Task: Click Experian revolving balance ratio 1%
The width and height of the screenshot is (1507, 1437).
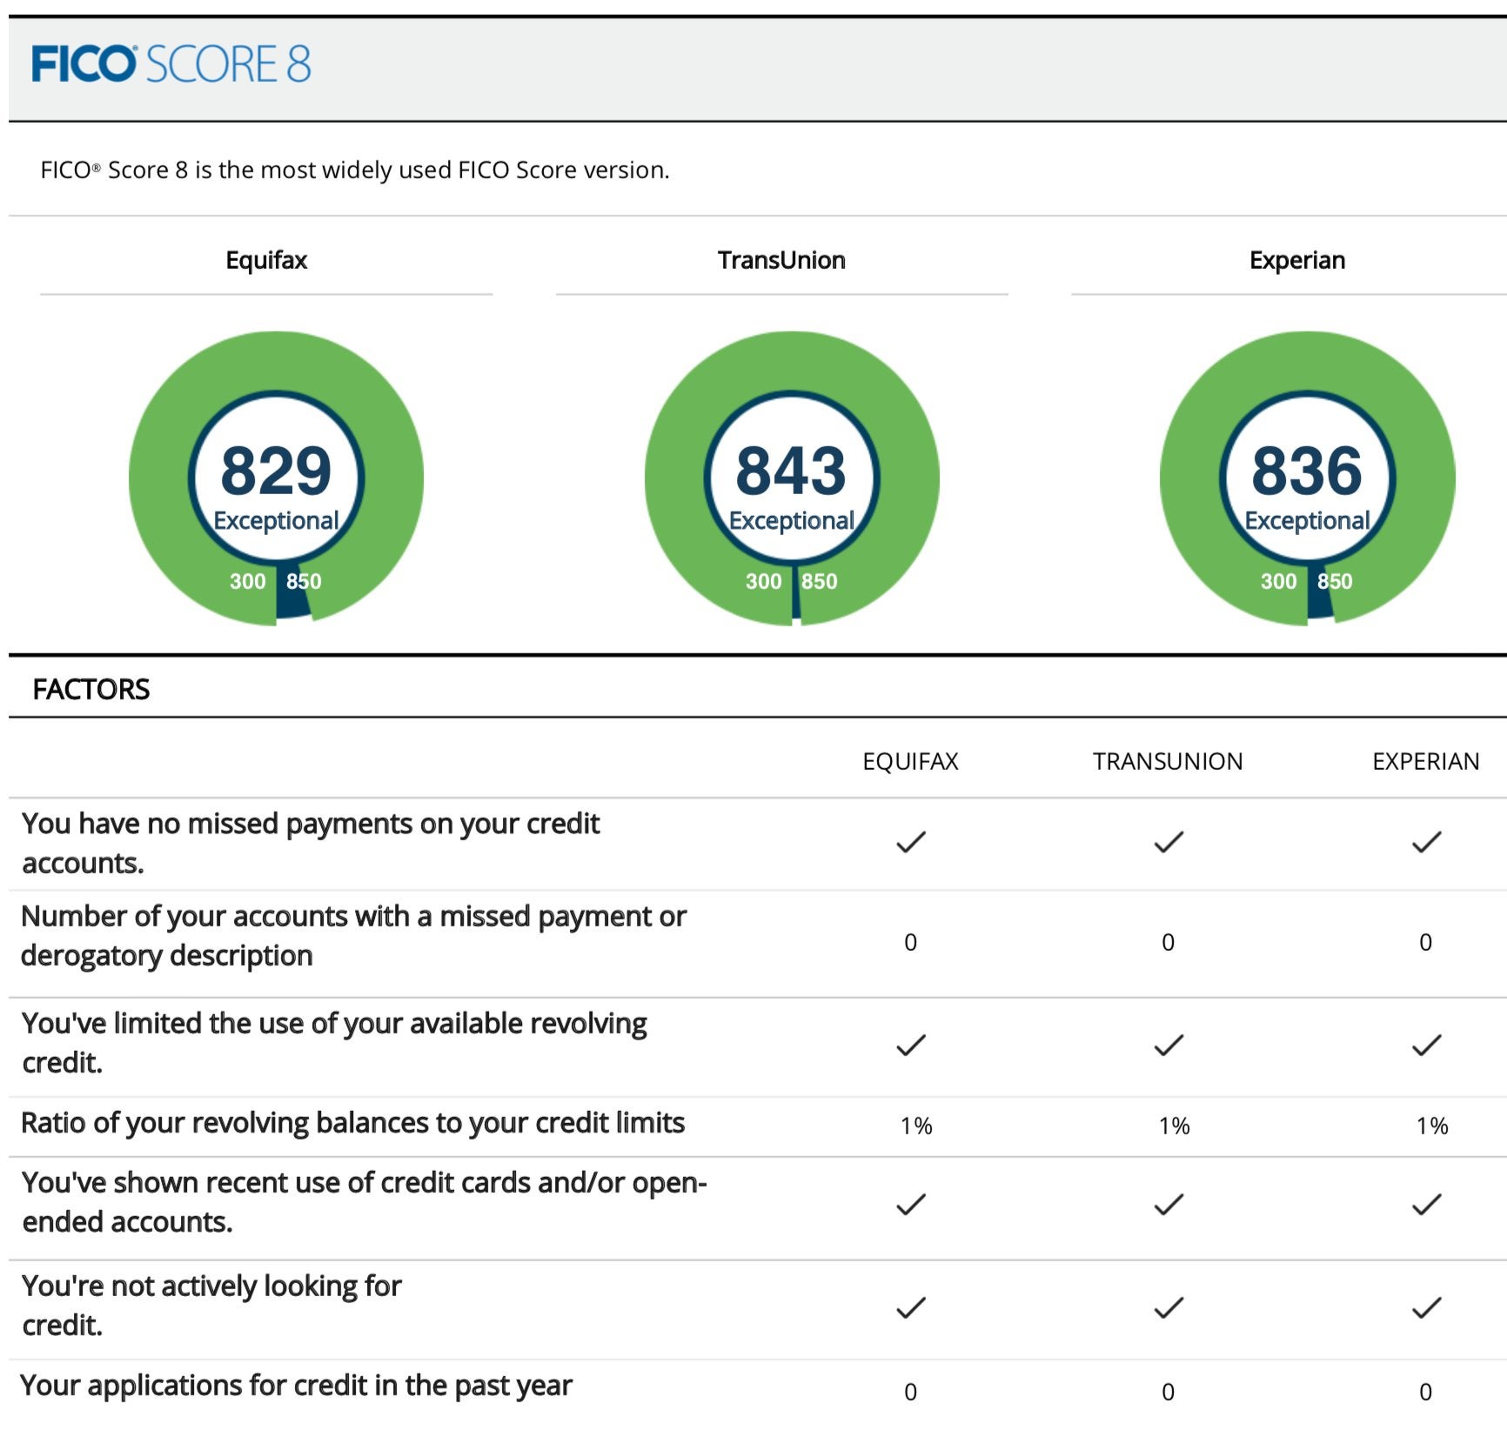Action: [x=1431, y=1126]
